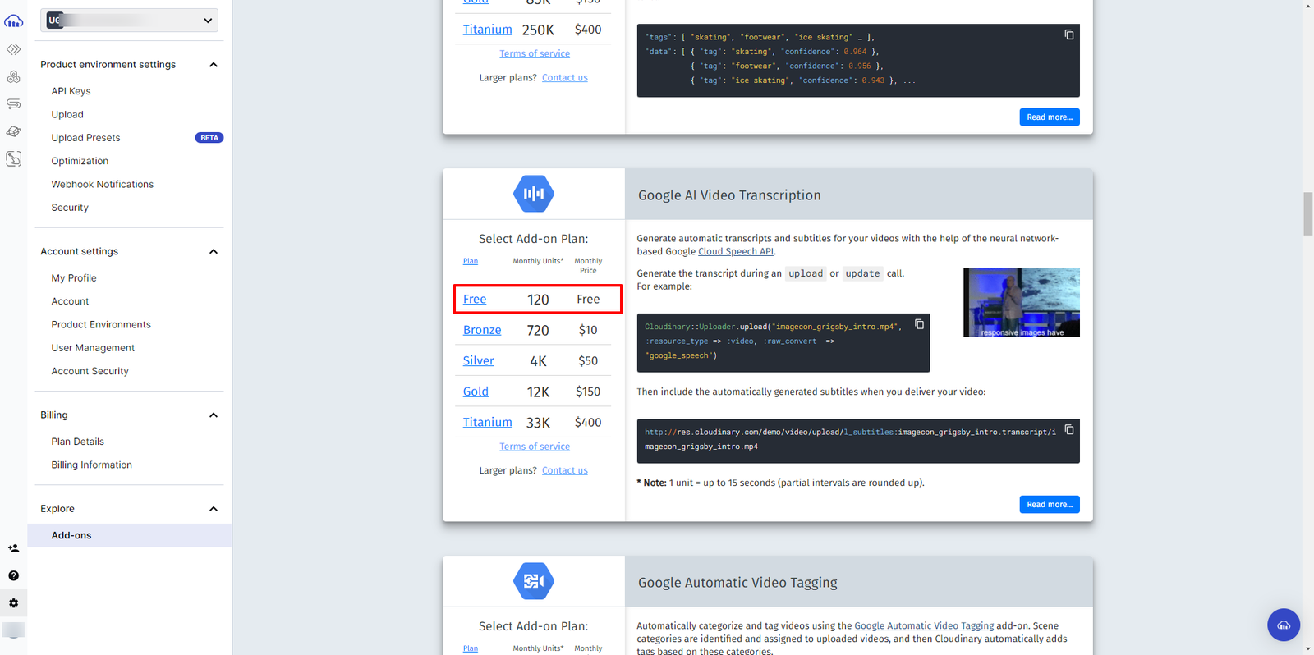
Task: Click Contact us below the 250K plan
Action: 565,77
